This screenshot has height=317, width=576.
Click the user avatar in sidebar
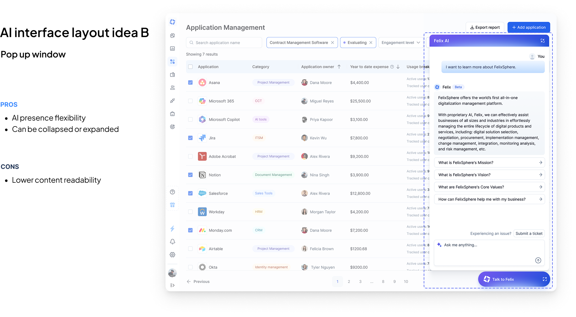point(172,273)
